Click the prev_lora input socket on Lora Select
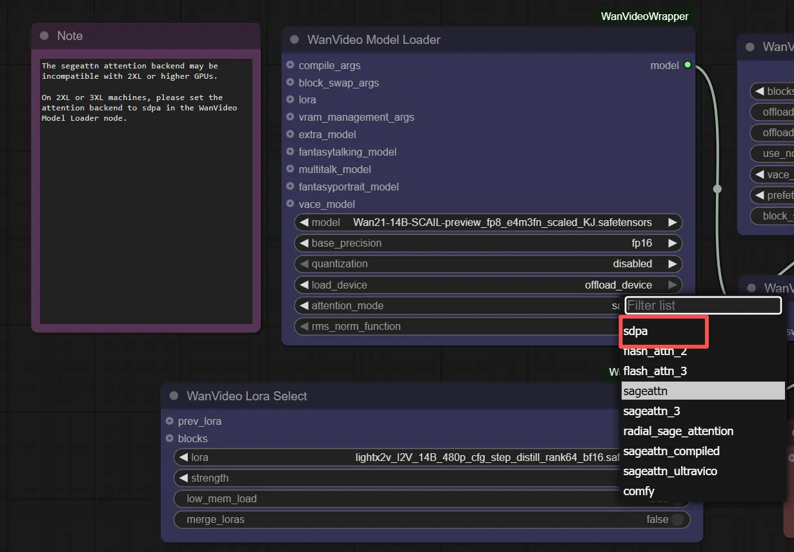Image resolution: width=794 pixels, height=552 pixels. coord(168,421)
